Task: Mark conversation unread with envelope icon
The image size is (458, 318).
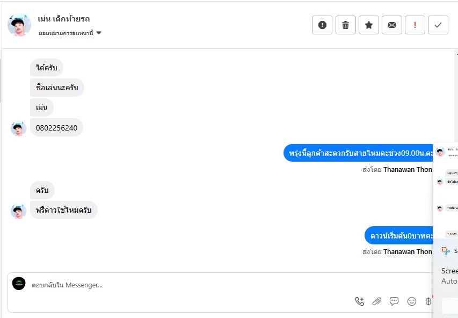Action: [x=392, y=25]
